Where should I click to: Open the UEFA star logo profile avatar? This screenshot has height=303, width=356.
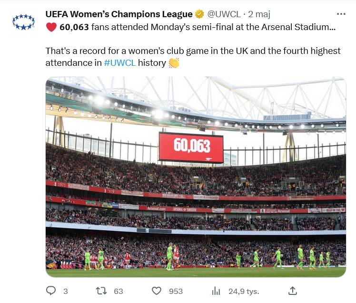tap(23, 22)
